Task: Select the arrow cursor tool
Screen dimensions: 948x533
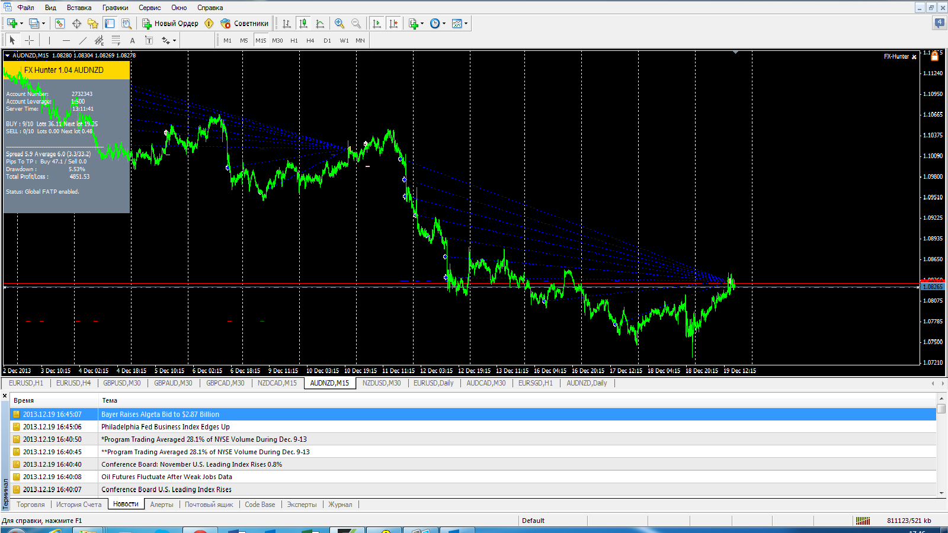Action: click(12, 40)
